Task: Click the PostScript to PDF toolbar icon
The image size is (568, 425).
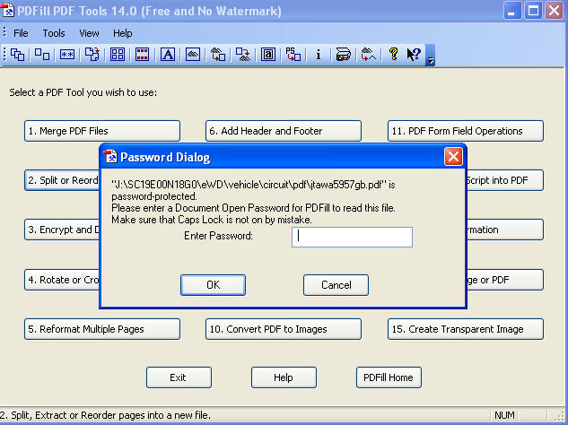Action: (293, 55)
